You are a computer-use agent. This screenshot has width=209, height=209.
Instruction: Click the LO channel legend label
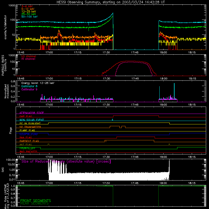pyautogui.click(x=29, y=56)
